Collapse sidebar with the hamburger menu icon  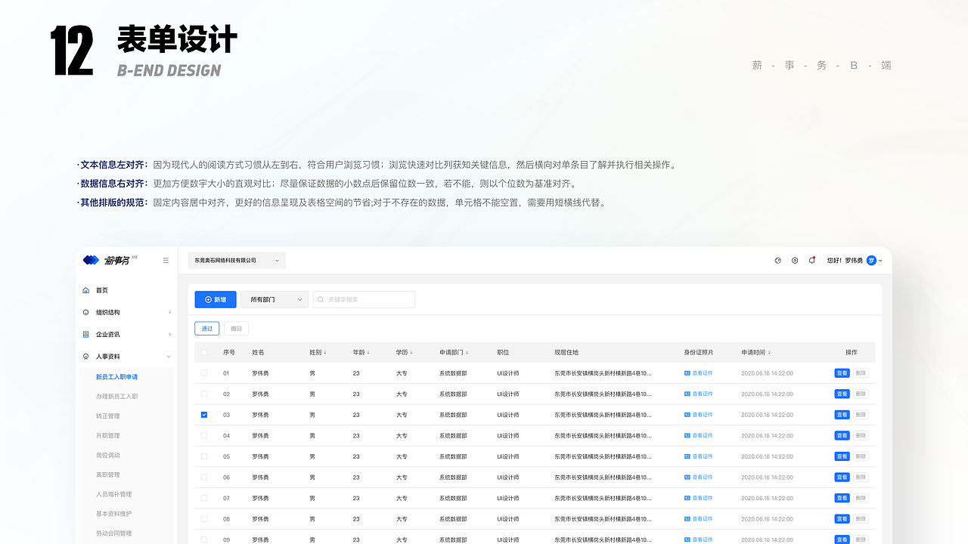tap(166, 261)
